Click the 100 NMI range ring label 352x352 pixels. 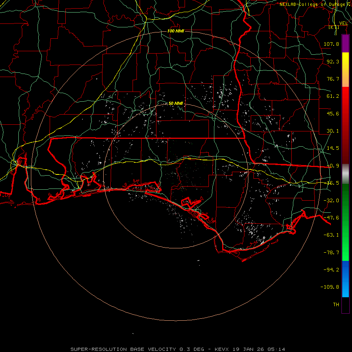tap(176, 31)
